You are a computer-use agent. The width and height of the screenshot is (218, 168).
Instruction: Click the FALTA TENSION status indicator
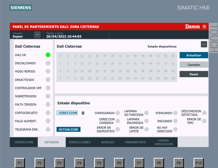click(48, 104)
